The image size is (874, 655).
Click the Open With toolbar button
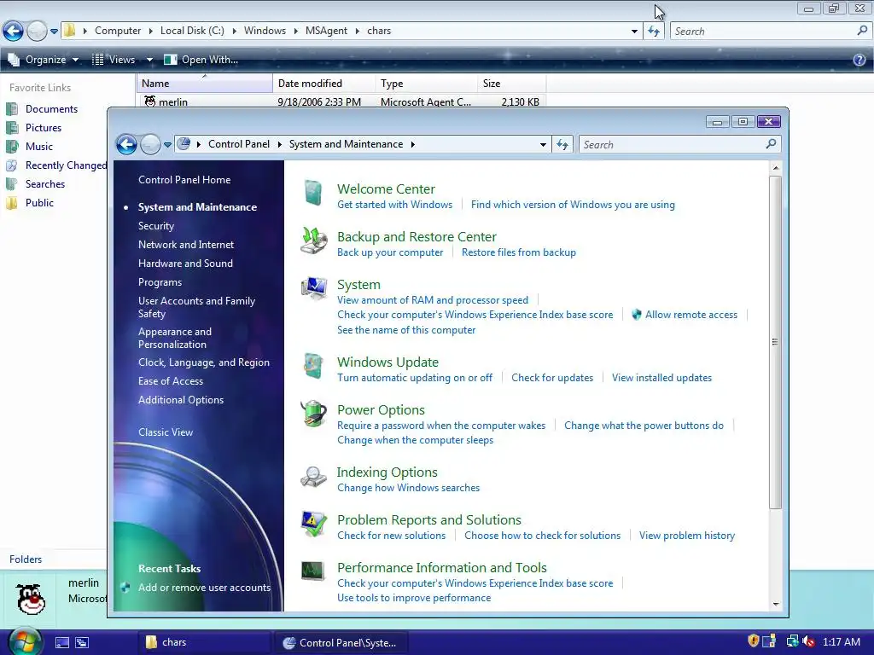(x=201, y=60)
